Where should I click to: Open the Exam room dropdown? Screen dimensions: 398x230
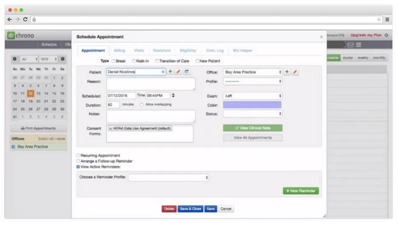(x=253, y=96)
